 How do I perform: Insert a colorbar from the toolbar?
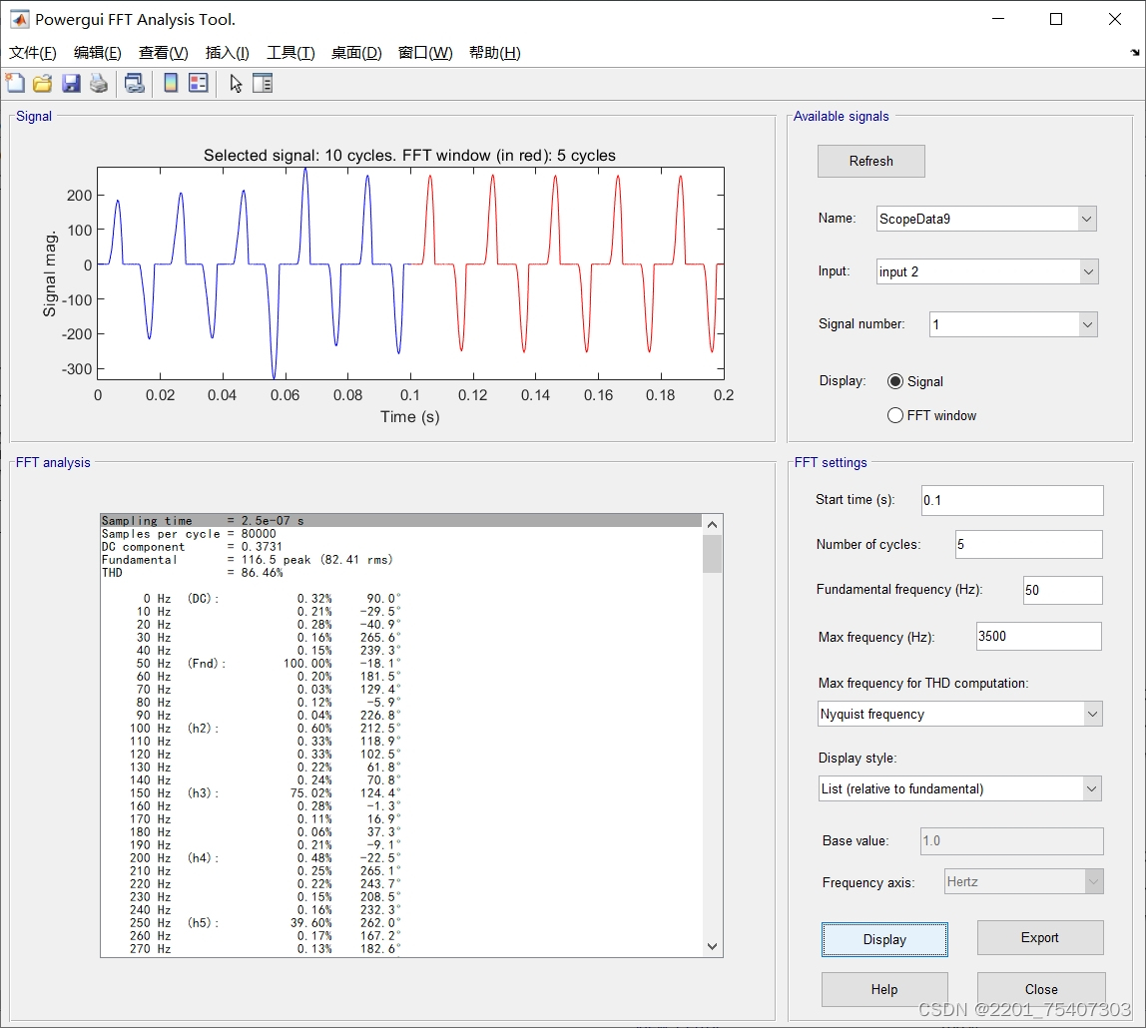point(171,84)
